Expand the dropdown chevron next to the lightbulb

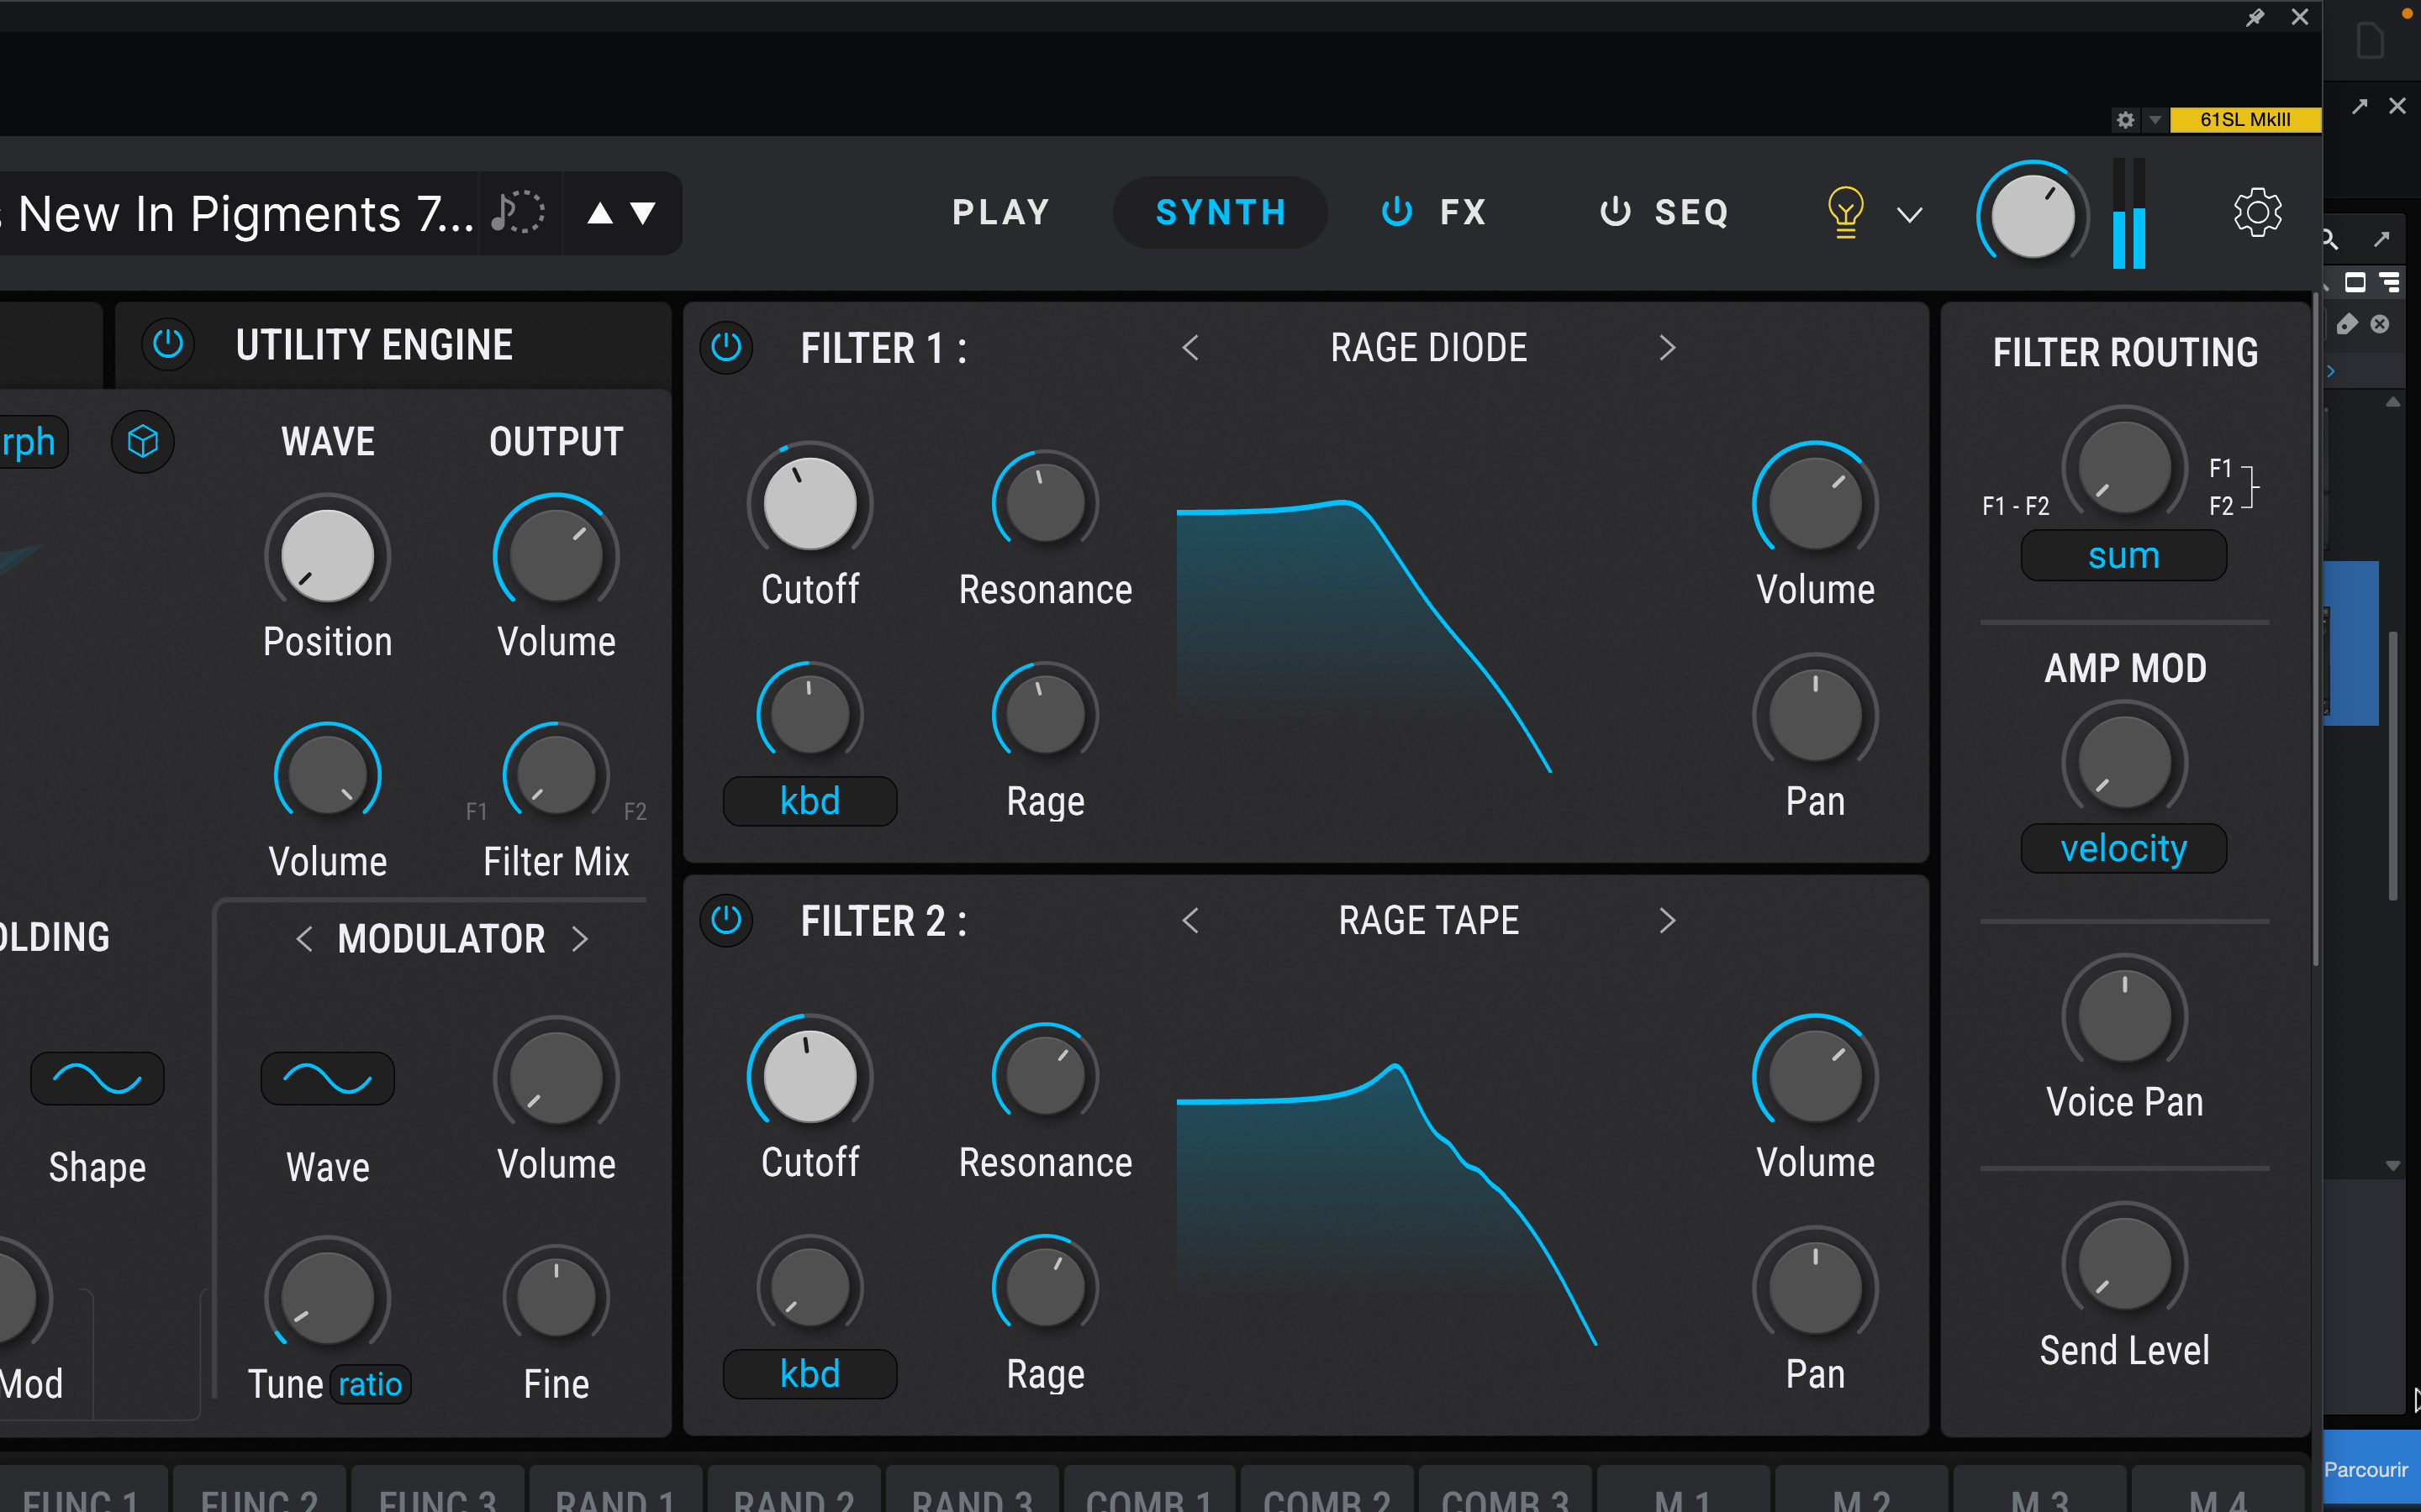[x=1910, y=215]
